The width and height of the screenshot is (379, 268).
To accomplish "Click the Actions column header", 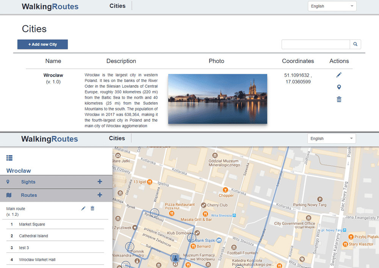I will [339, 61].
